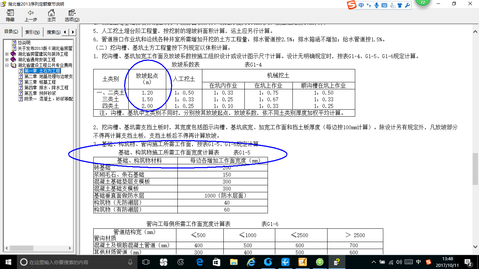Click the tab strip right scroll arrow
This screenshot has height=269, width=479.
click(x=73, y=32)
